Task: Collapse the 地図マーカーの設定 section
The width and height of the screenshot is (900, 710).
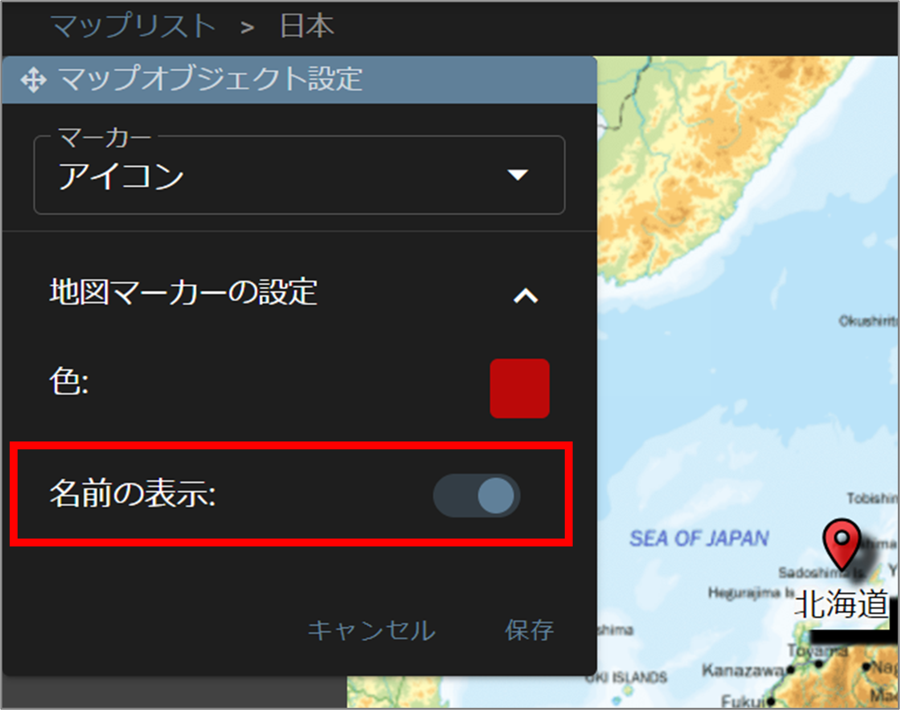Action: coord(525,296)
